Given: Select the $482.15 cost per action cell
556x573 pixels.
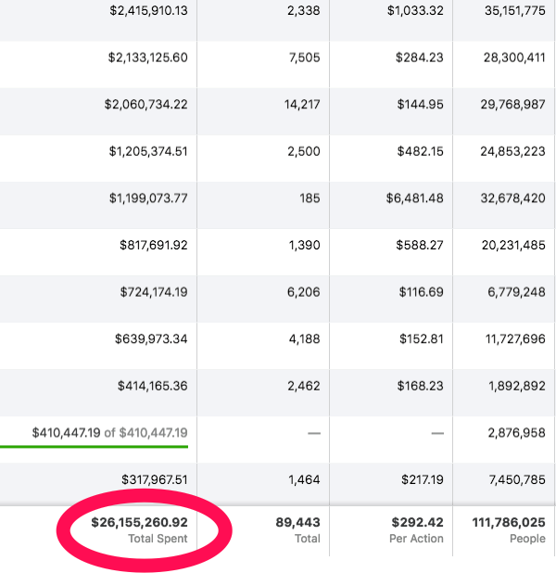Looking at the screenshot, I should click(x=420, y=151).
